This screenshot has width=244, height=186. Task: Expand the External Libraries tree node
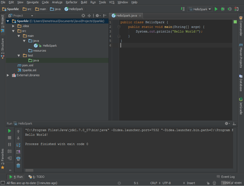click(x=8, y=75)
